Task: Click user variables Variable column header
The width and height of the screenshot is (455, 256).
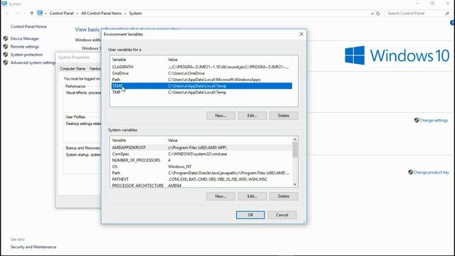Action: click(138, 60)
